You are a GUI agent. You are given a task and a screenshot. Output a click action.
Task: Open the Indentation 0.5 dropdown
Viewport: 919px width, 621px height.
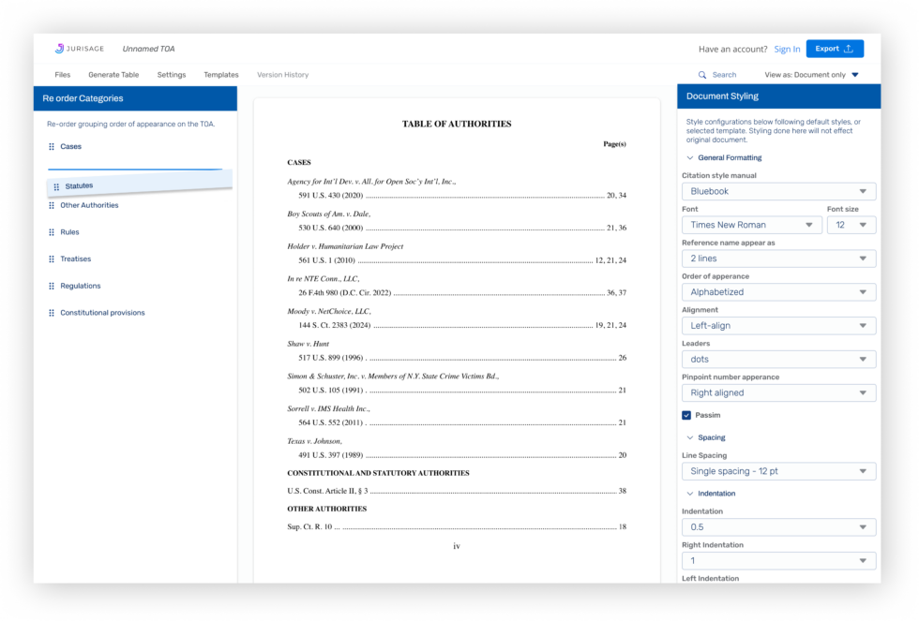point(778,527)
